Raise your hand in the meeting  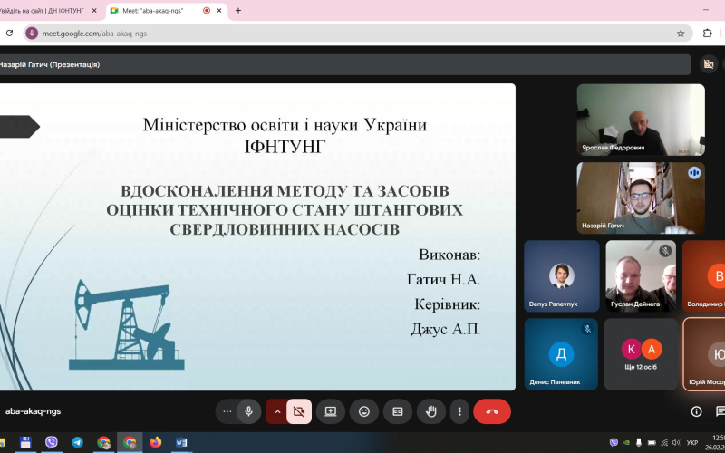(431, 411)
